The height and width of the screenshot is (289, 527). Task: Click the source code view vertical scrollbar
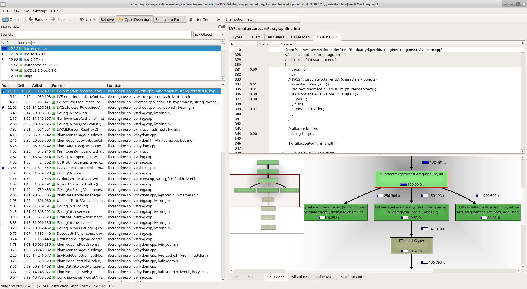523,97
